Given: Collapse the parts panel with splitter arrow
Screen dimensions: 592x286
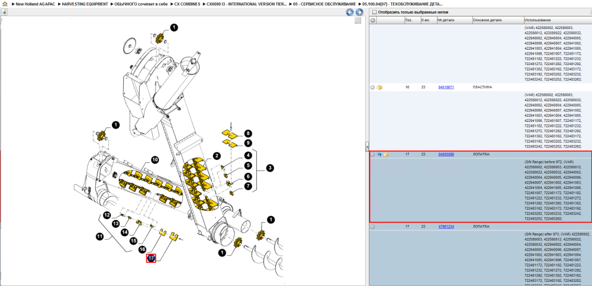Looking at the screenshot, I should click(x=366, y=146).
